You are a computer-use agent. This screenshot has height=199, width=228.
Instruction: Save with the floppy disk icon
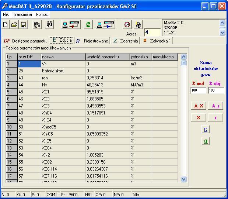(24, 24)
